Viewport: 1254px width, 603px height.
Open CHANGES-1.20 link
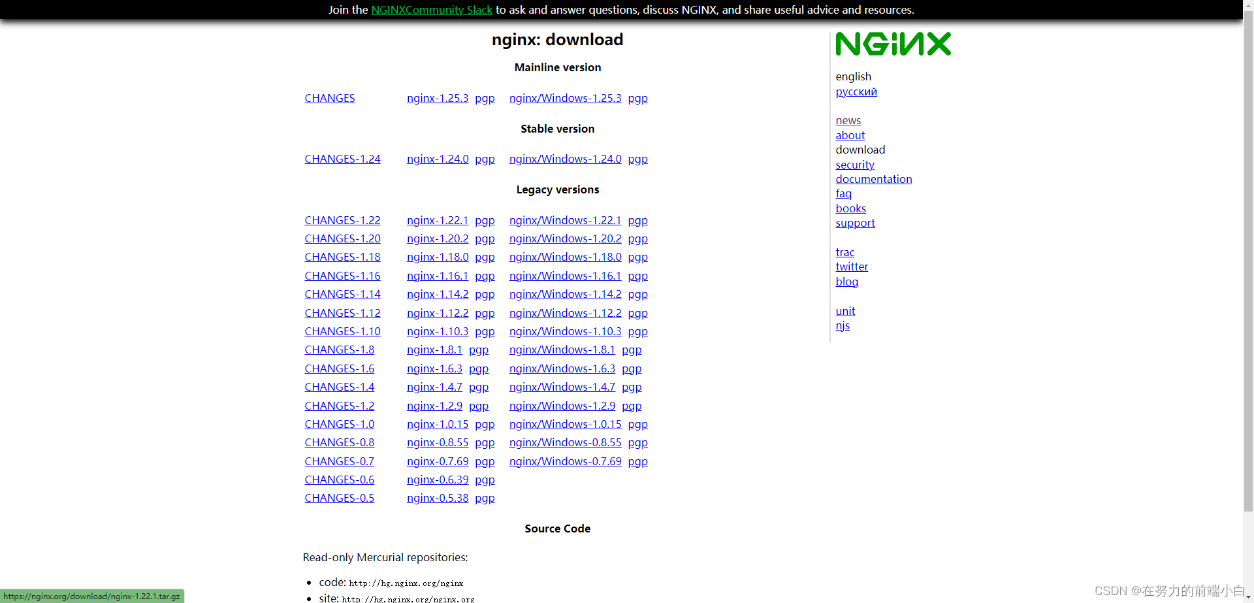[342, 238]
